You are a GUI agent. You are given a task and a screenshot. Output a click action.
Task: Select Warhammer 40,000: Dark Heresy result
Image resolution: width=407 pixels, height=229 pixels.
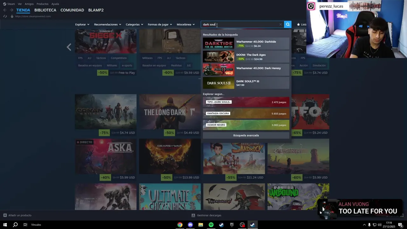coord(246,70)
